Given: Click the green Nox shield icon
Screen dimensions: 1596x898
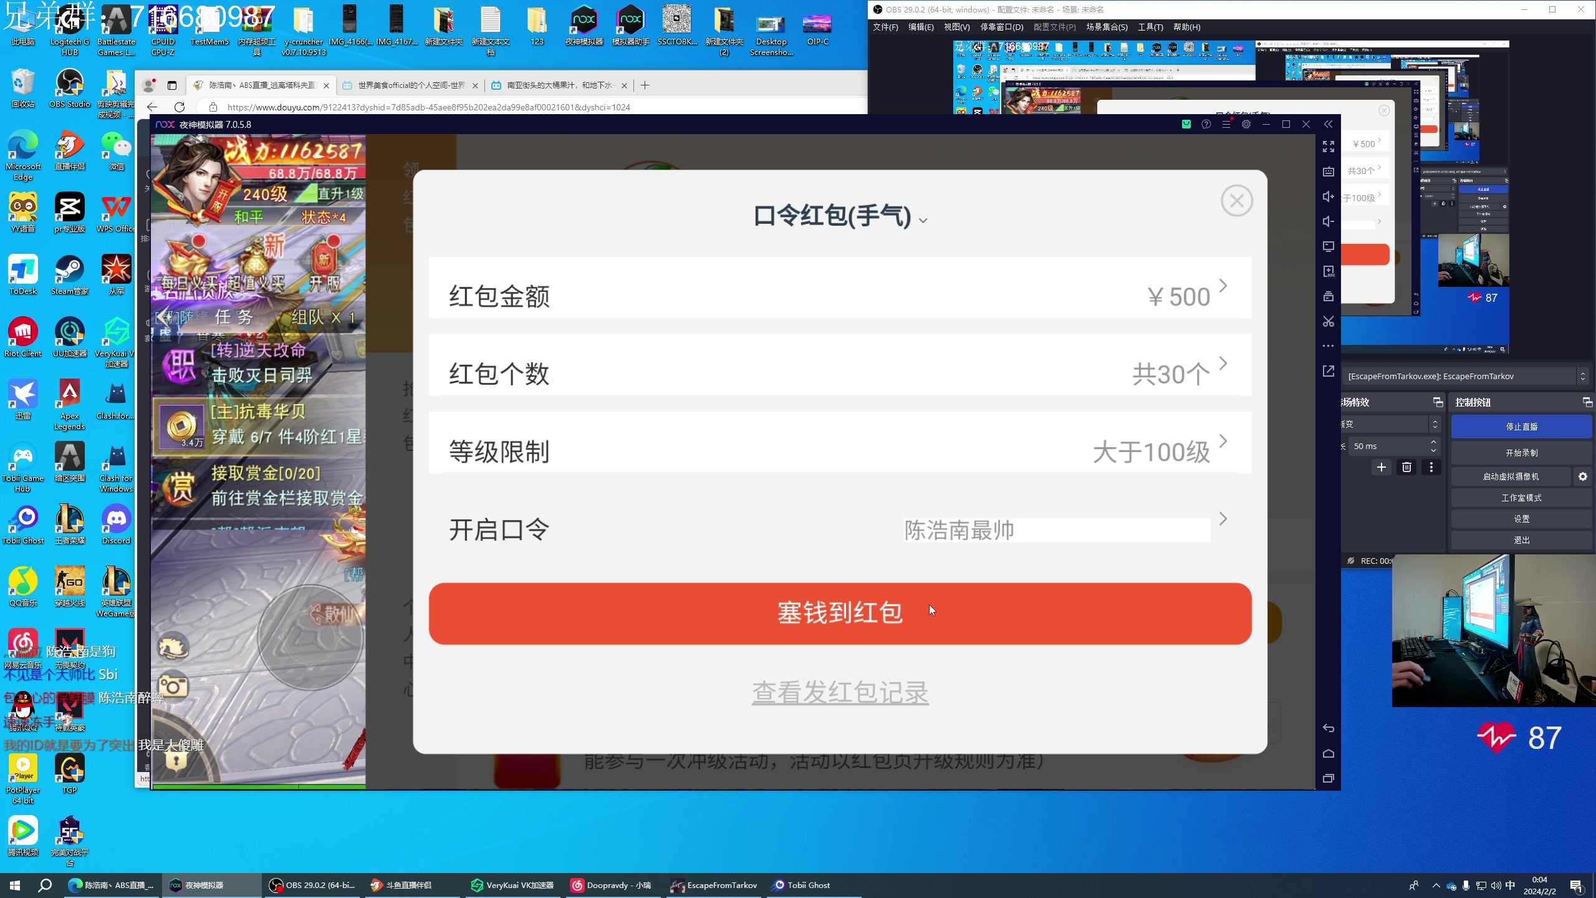Looking at the screenshot, I should tap(1186, 124).
